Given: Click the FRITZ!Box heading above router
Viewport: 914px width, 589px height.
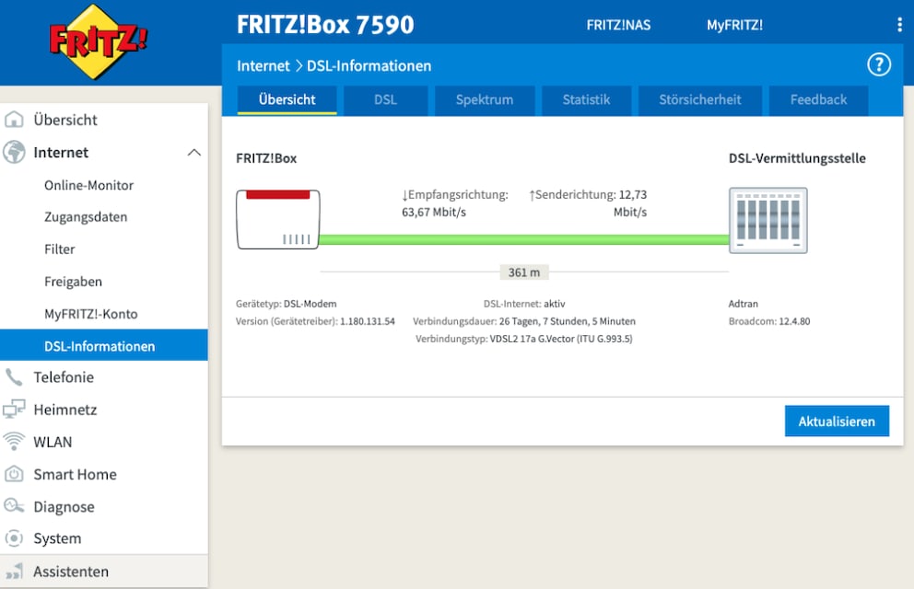Looking at the screenshot, I should click(x=266, y=158).
